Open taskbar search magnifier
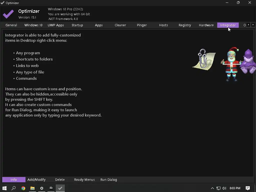This screenshot has width=256, height=192. tap(14, 188)
